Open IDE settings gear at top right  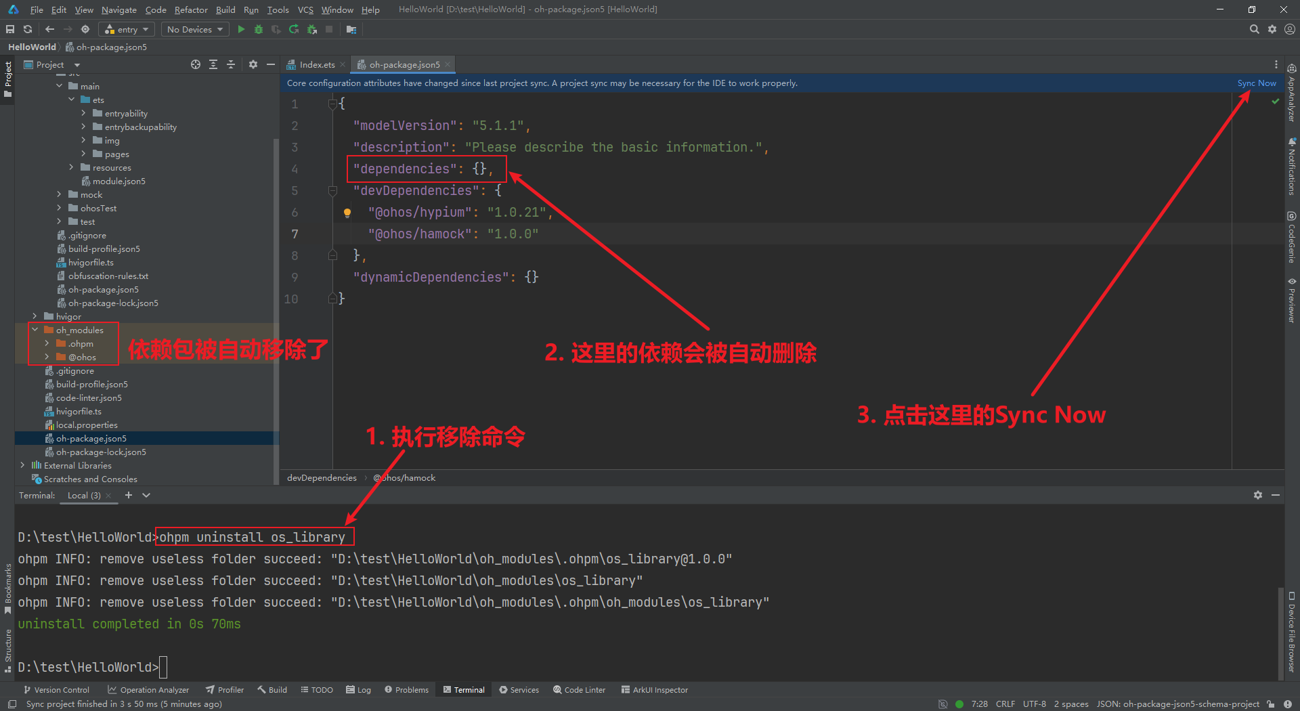(1272, 29)
